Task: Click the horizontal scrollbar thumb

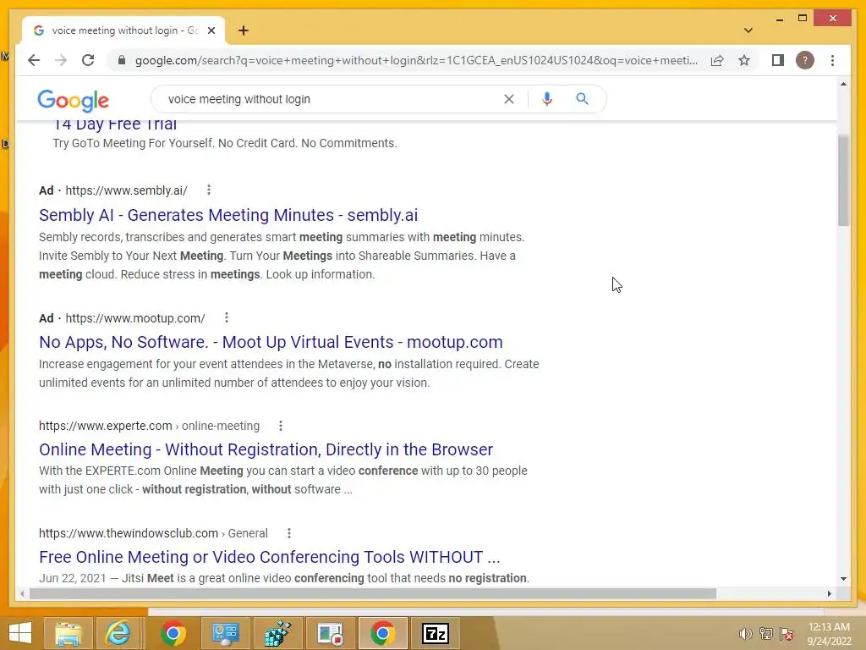Action: pos(373,593)
